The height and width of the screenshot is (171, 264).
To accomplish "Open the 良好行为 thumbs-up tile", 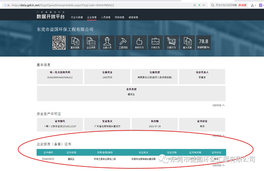I will point(139,43).
